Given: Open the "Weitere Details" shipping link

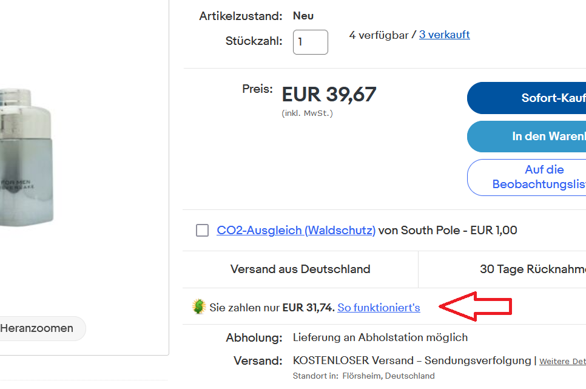Looking at the screenshot, I should [562, 361].
